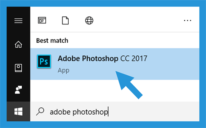Open the three-dot more options menu
Screen dimensions: 206x128
click(187, 20)
